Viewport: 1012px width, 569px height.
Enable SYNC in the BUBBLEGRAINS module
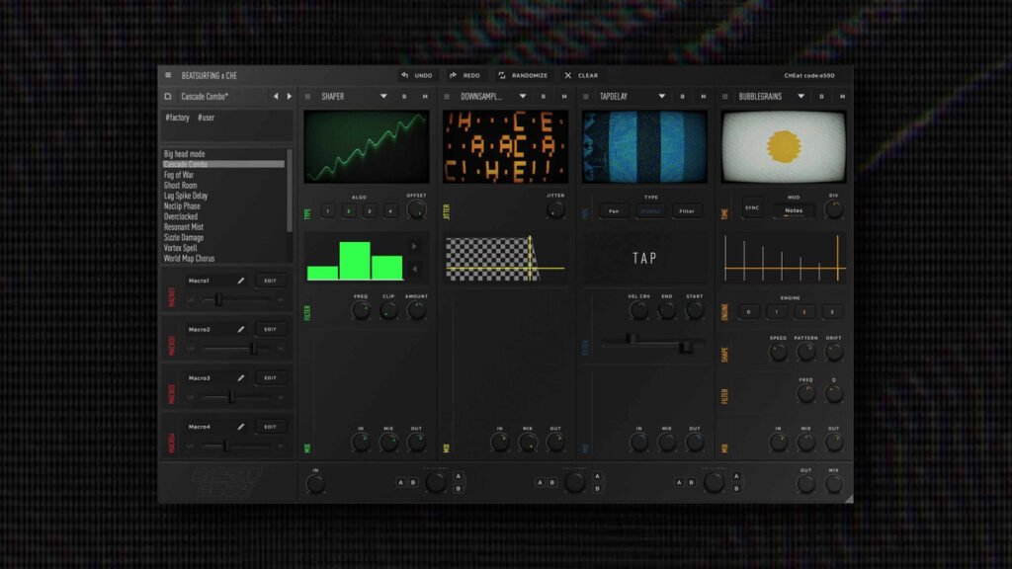[752, 207]
